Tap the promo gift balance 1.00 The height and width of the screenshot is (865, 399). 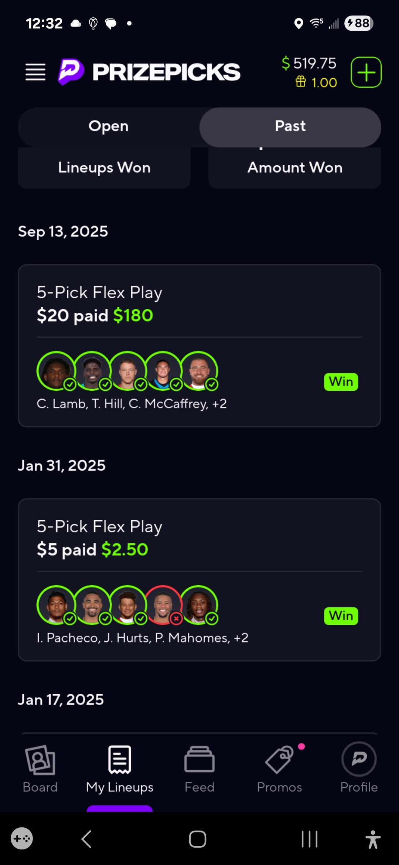(x=316, y=82)
